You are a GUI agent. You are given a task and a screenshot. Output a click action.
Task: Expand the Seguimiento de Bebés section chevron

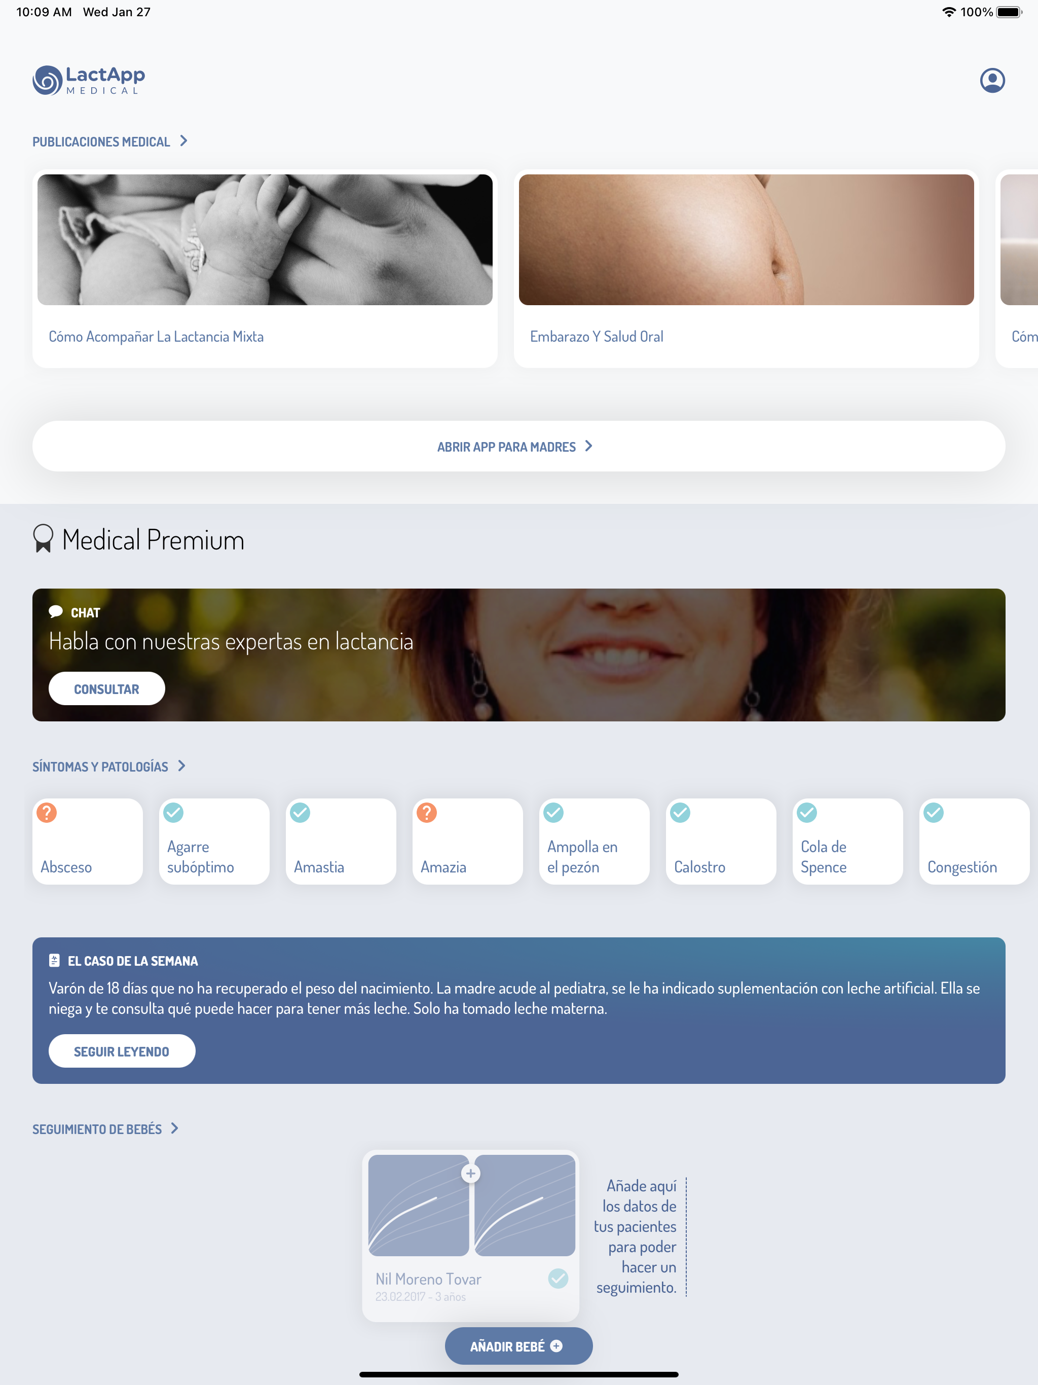(175, 1128)
